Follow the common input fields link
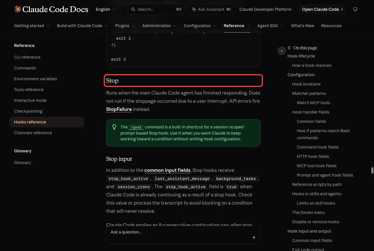Image resolution: width=374 pixels, height=251 pixels. click(167, 170)
